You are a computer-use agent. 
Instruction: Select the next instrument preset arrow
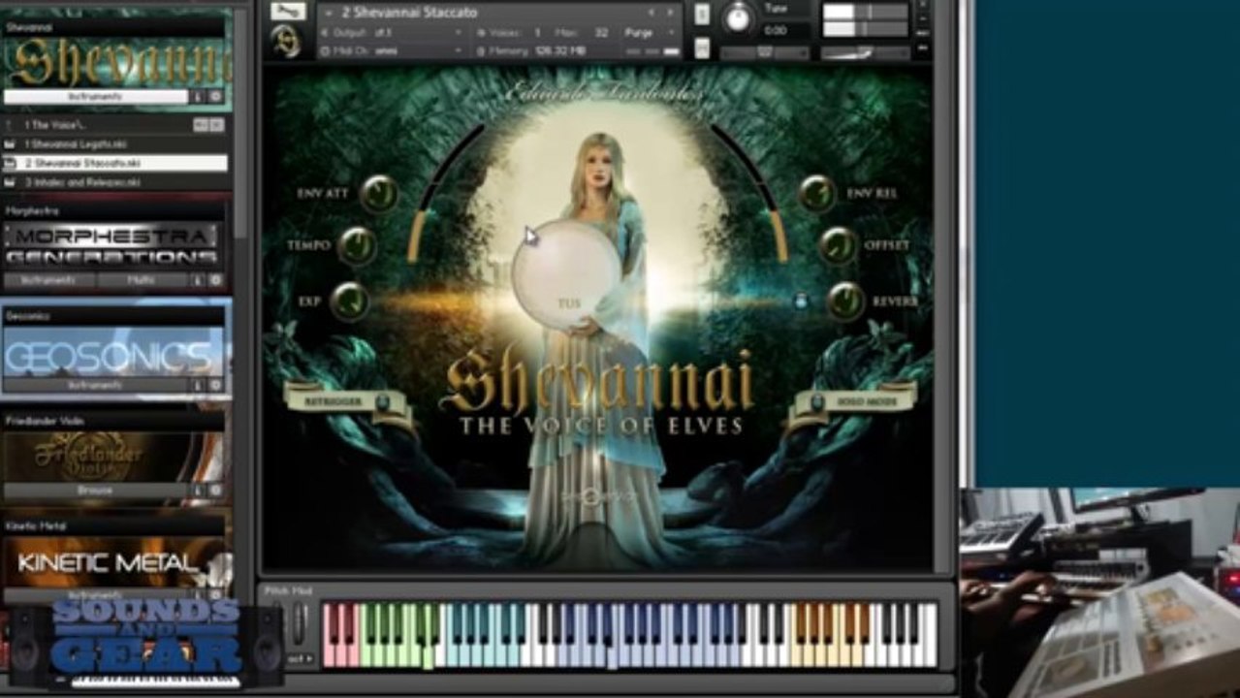click(669, 13)
